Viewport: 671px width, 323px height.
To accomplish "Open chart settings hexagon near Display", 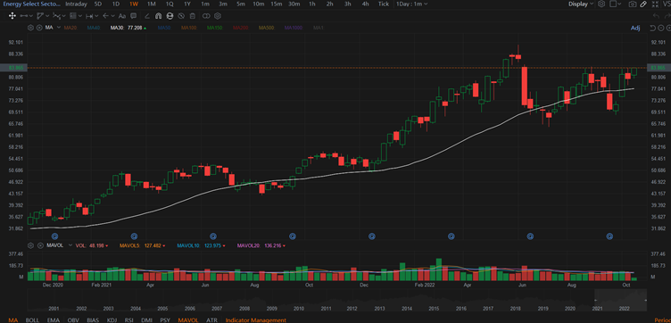I will tap(601, 4).
